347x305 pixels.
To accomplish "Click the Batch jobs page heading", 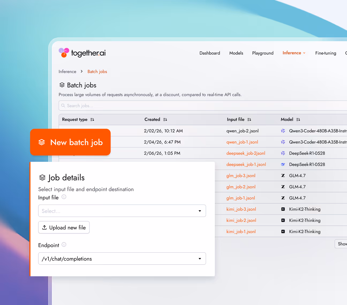I will coord(82,85).
